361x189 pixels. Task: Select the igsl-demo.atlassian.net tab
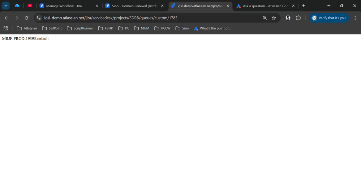(x=200, y=6)
